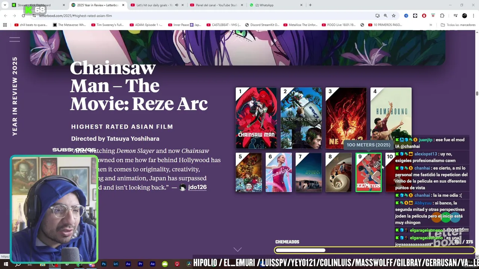Click the scroll-down chevron below the section
The width and height of the screenshot is (479, 269).
point(238,249)
